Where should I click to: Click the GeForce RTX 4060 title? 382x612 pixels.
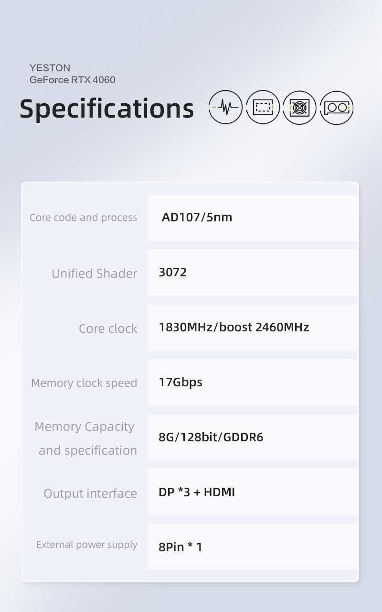(73, 80)
